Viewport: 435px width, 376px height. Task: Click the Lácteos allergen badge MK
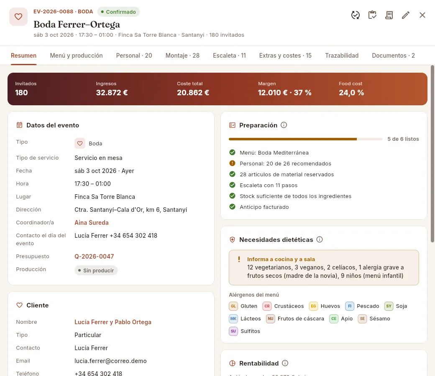click(233, 318)
